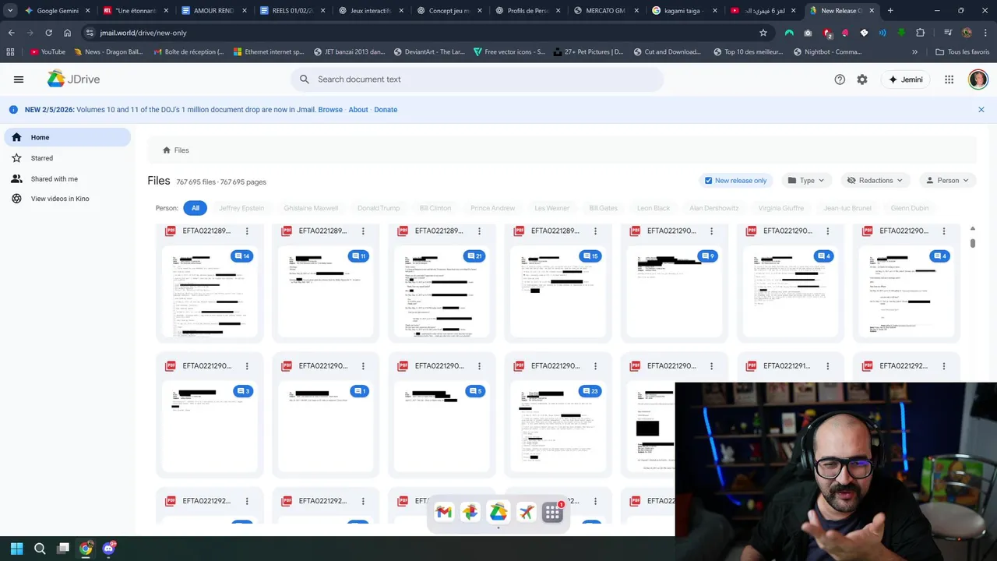This screenshot has width=997, height=561.
Task: Open more options on the 21-comment card
Action: [479, 231]
